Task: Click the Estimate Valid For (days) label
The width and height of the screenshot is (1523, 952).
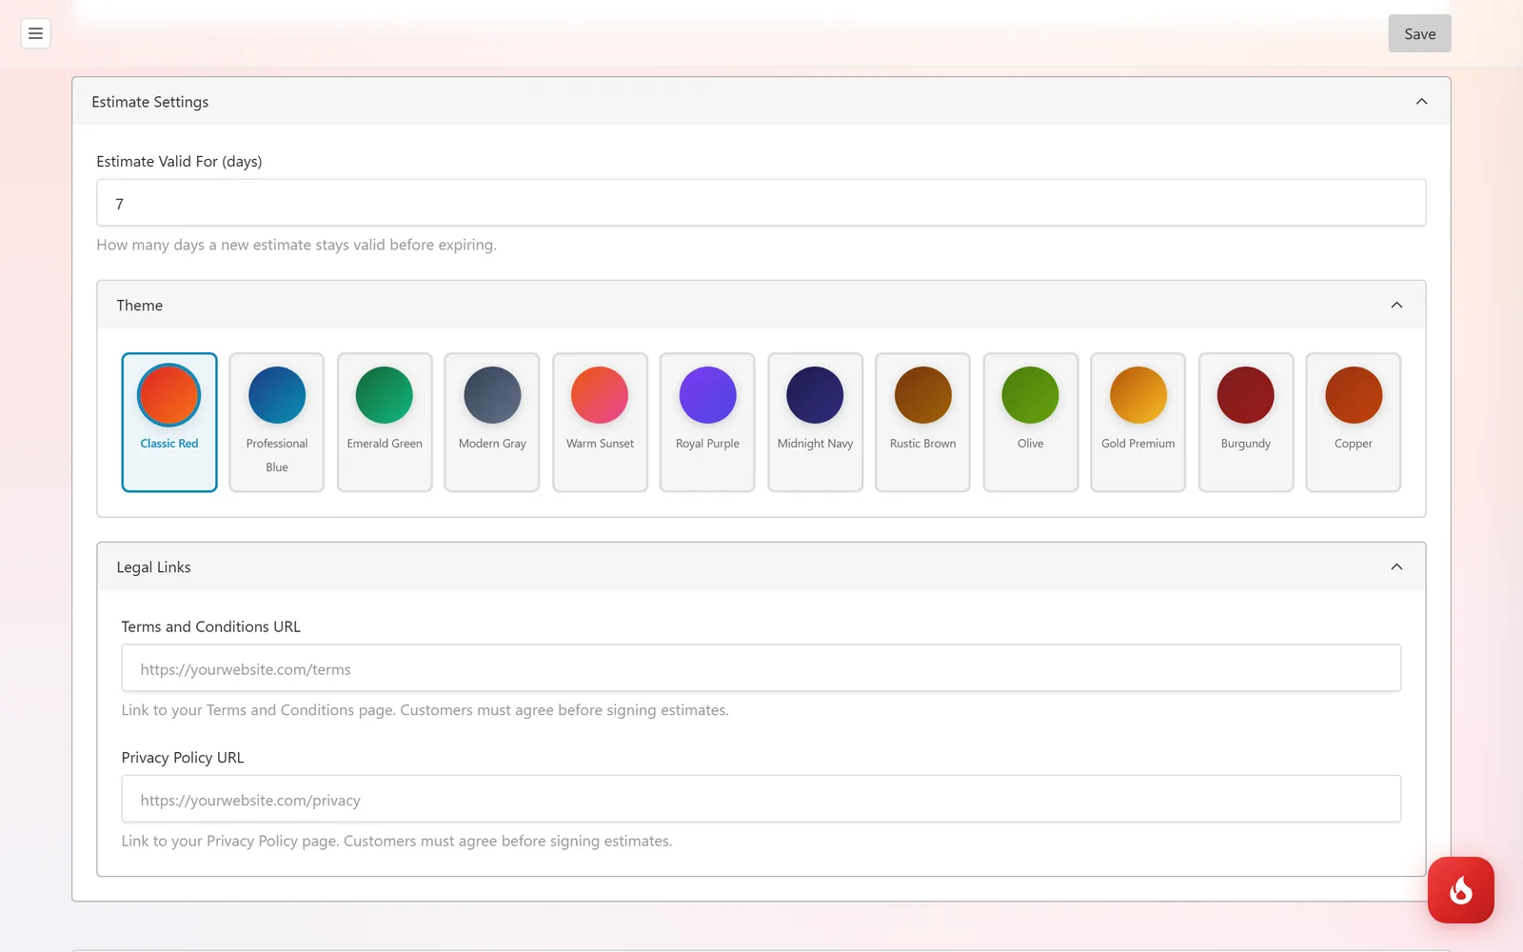Action: coord(179,162)
